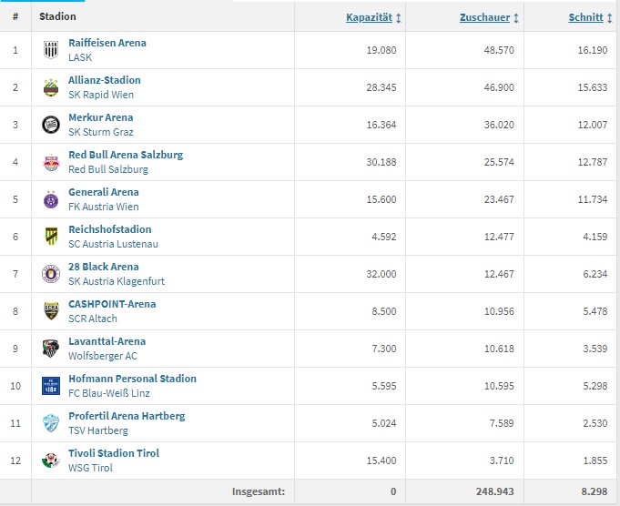Click the SC Austria Lustenau crest icon
The width and height of the screenshot is (620, 506).
pyautogui.click(x=51, y=237)
